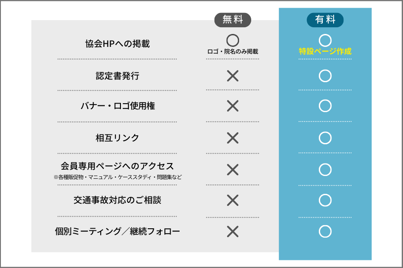Image resolution: width=403 pixels, height=268 pixels.
Task: Click the free-plan X for 交通事故対応のご相談
Action: [232, 200]
